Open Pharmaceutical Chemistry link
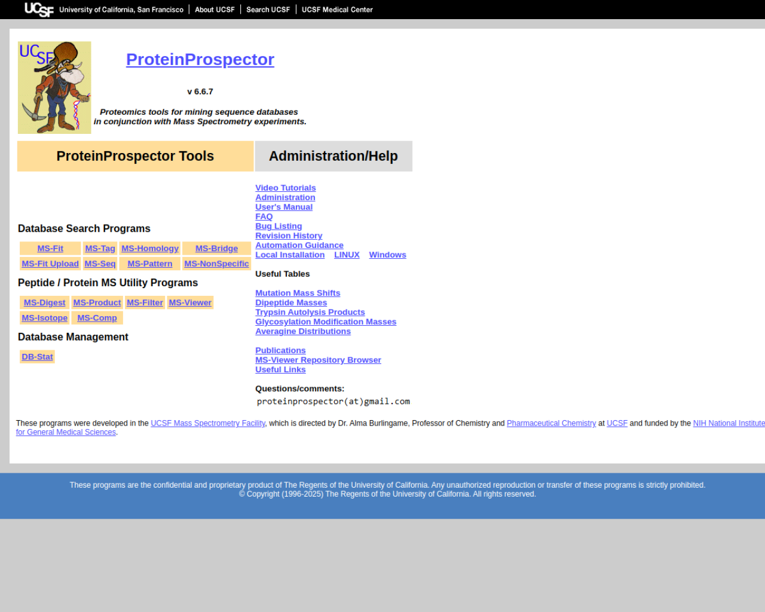The height and width of the screenshot is (612, 765). (x=551, y=423)
